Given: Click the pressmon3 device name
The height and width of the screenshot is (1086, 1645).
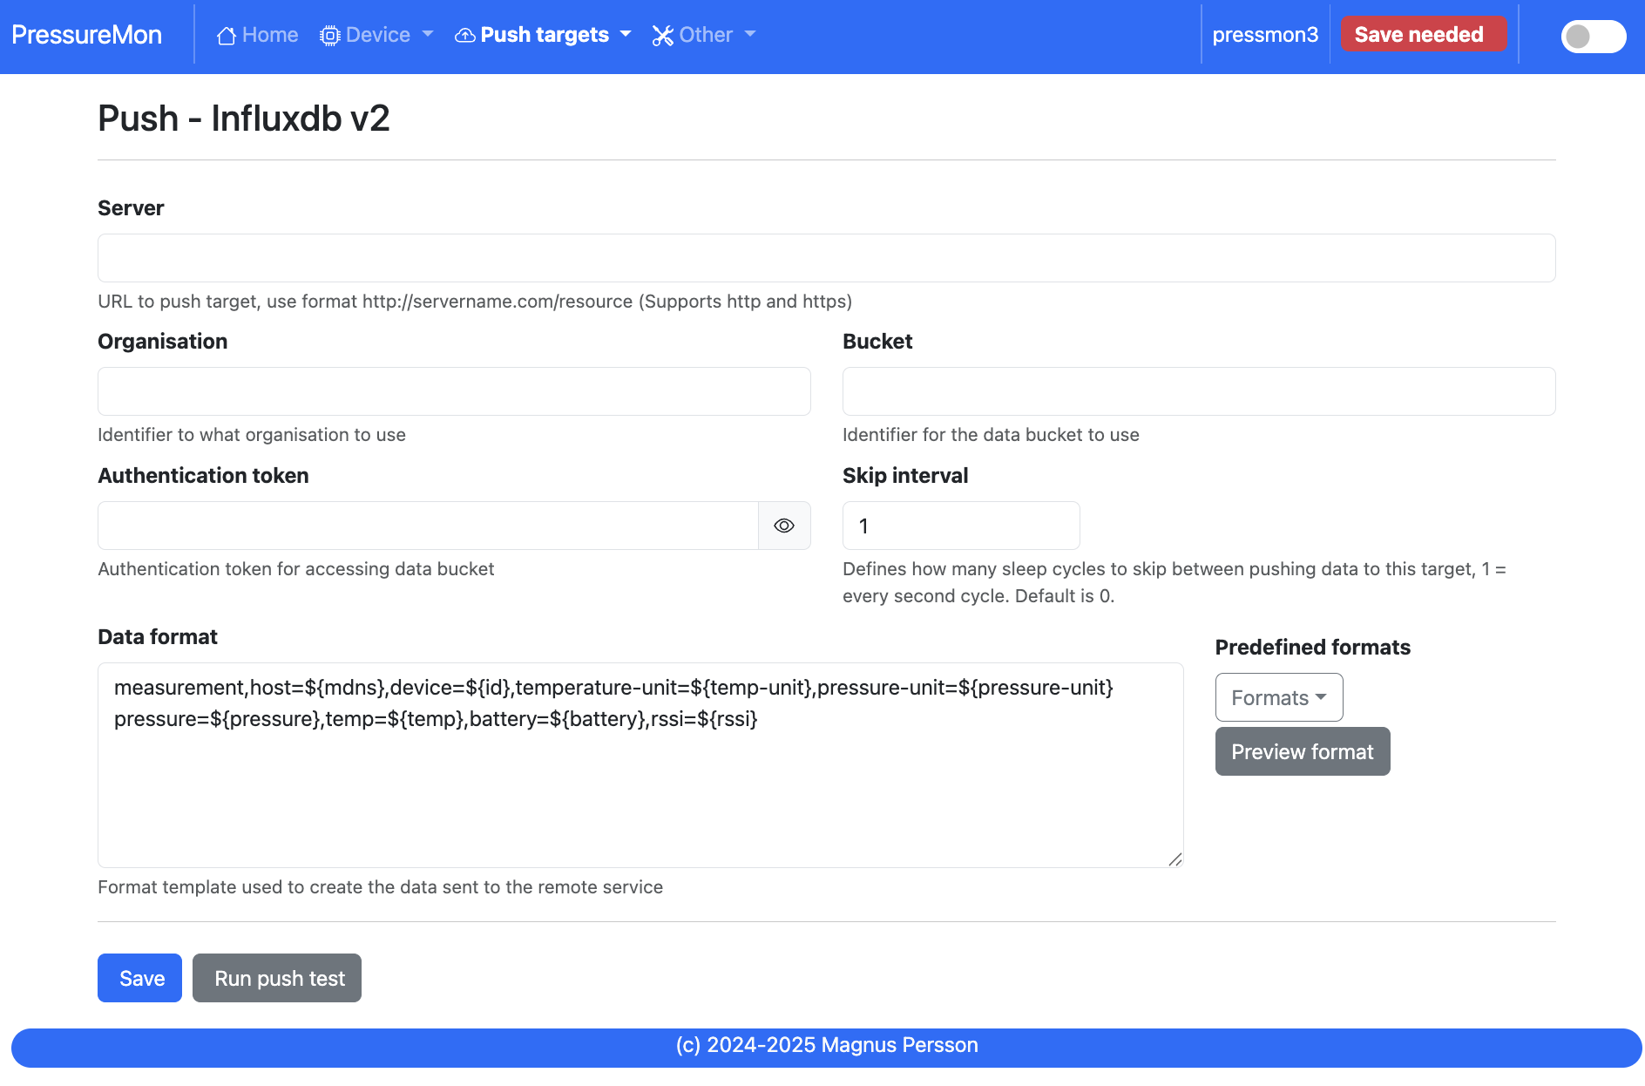Looking at the screenshot, I should (x=1265, y=35).
